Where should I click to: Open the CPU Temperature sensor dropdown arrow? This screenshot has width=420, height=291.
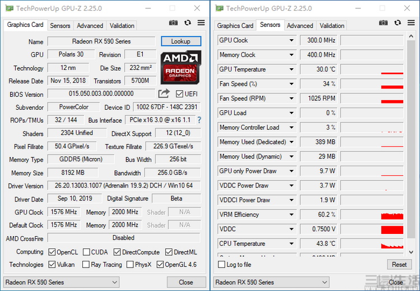pyautogui.click(x=291, y=243)
